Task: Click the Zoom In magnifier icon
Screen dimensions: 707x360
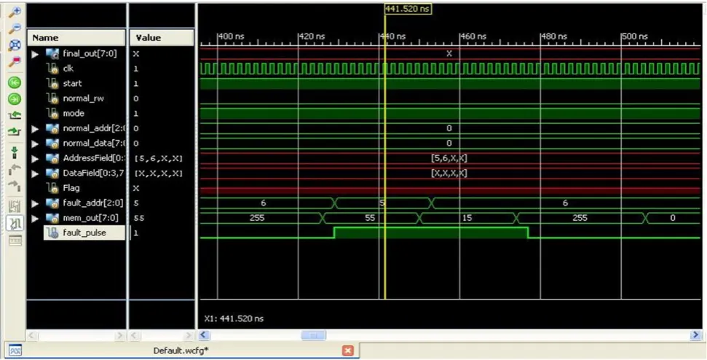Action: (x=15, y=11)
